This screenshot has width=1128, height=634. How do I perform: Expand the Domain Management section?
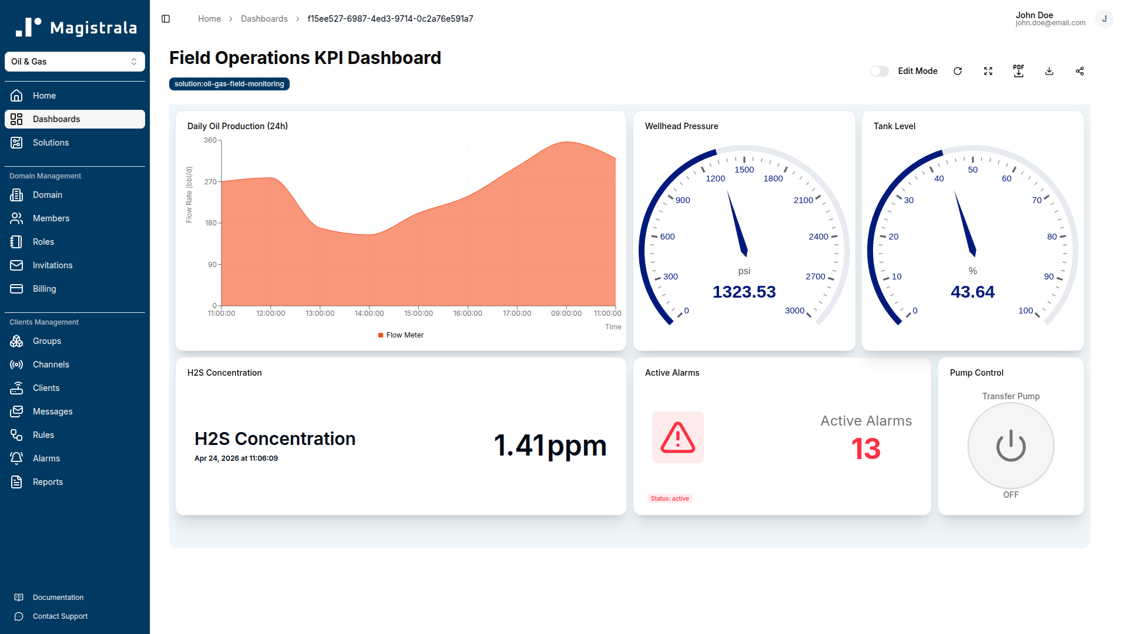pyautogui.click(x=45, y=176)
